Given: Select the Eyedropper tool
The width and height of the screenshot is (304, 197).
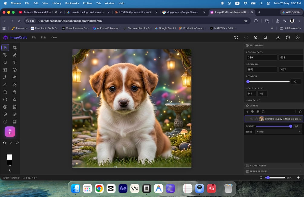Looking at the screenshot, I should click(5, 77).
